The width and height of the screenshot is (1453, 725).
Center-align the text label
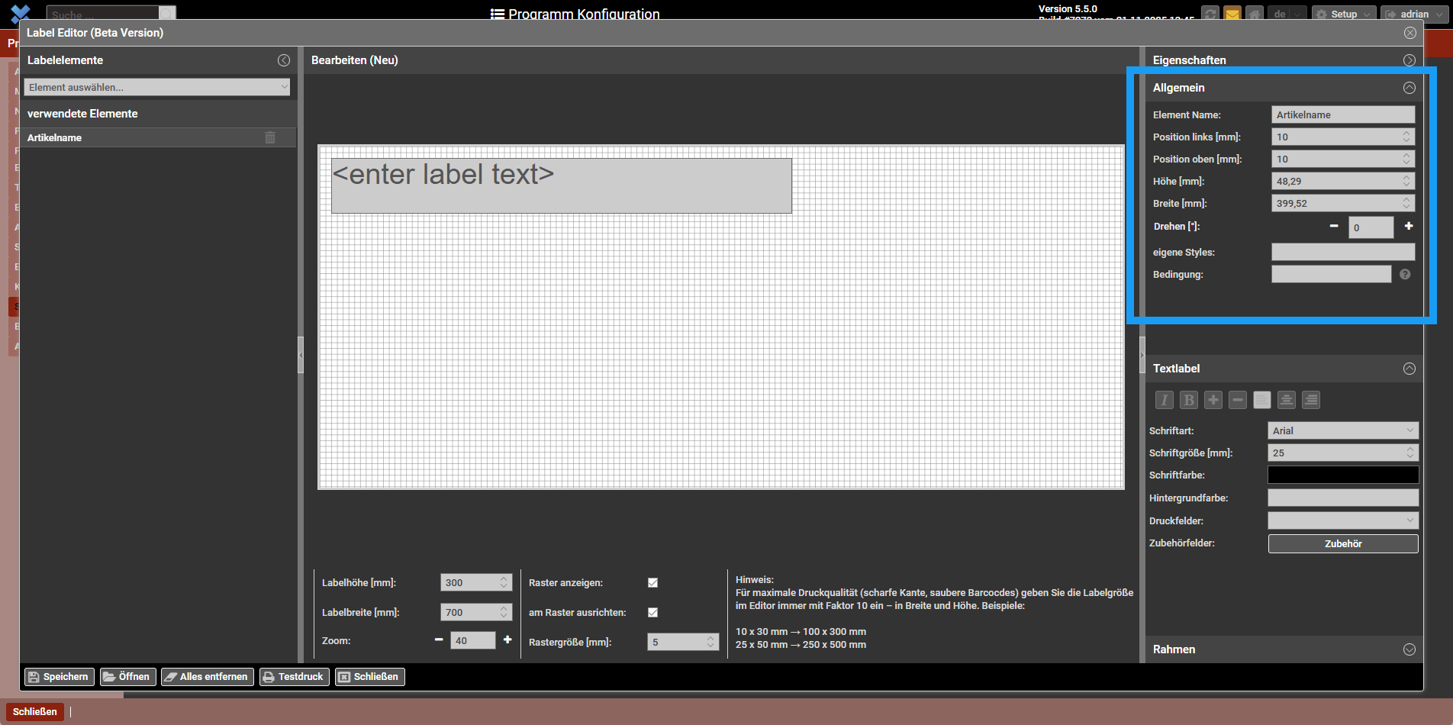tap(1287, 400)
